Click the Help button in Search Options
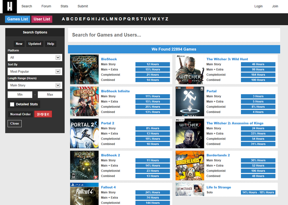The height and width of the screenshot is (205, 288). coord(51,44)
